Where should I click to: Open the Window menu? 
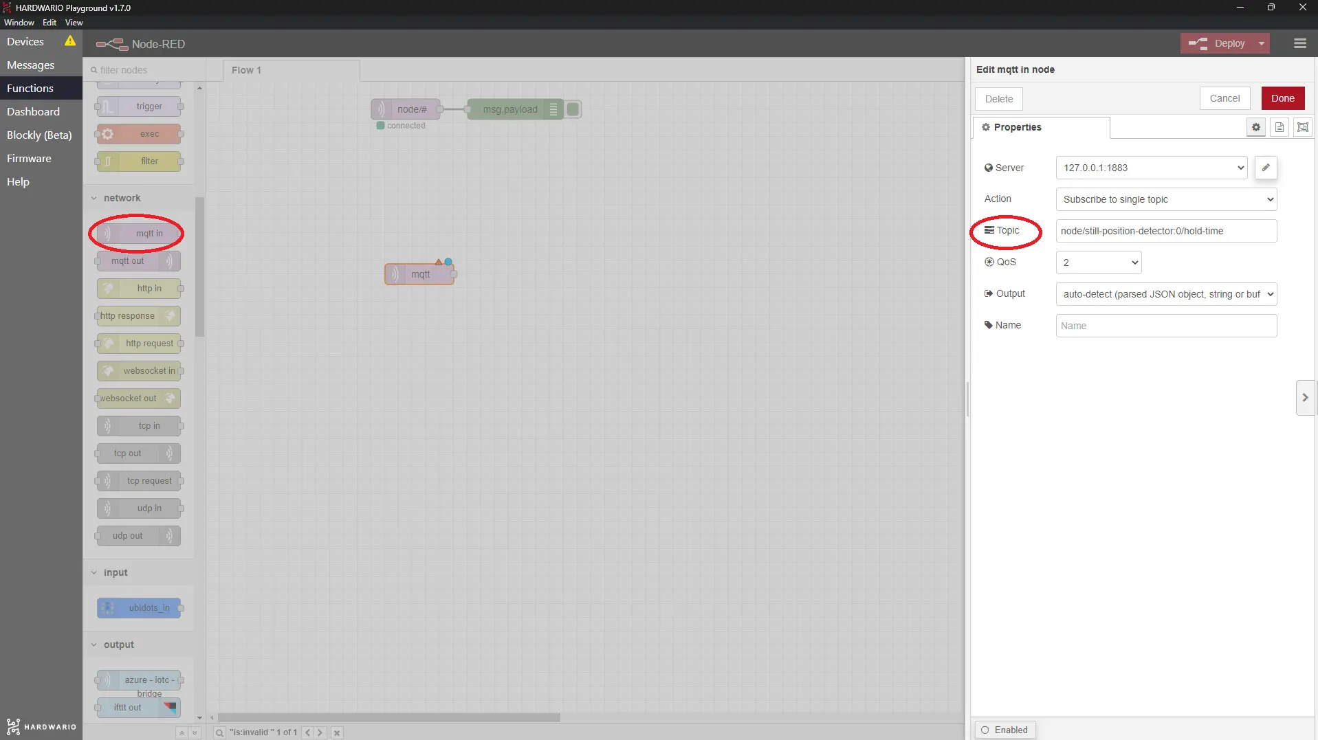coord(19,23)
